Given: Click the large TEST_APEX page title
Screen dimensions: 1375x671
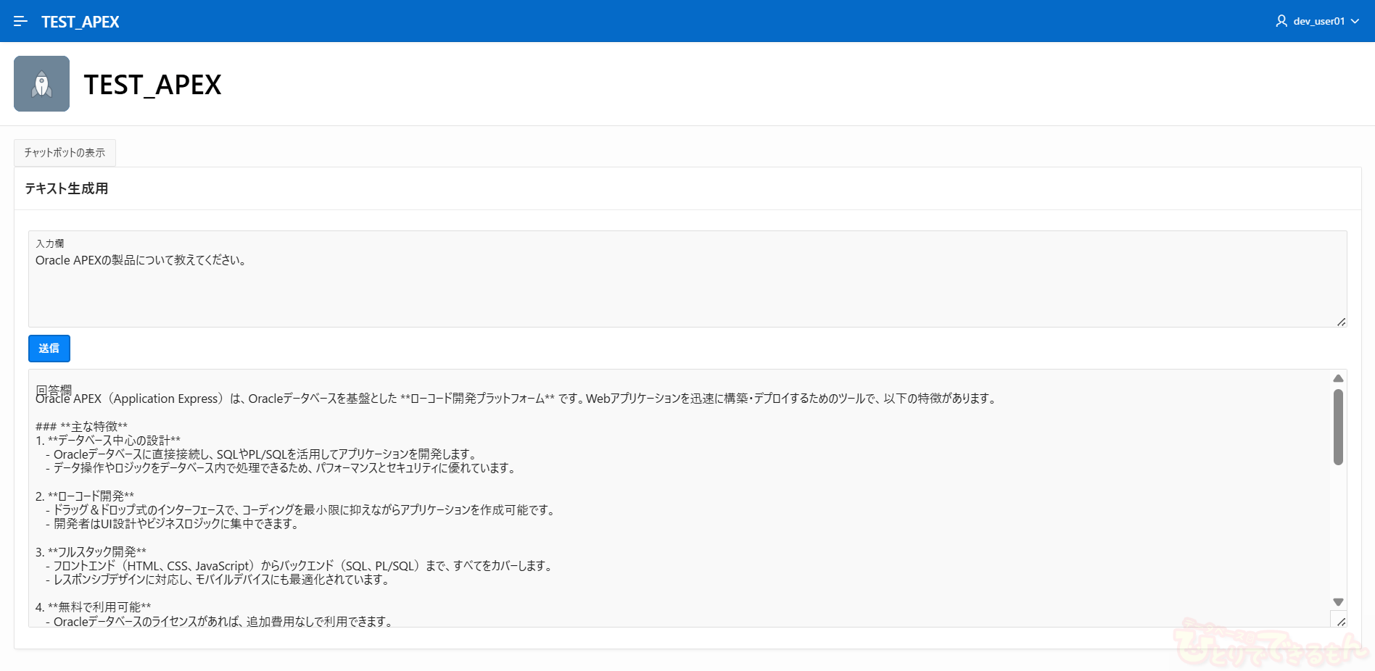Looking at the screenshot, I should click(152, 85).
